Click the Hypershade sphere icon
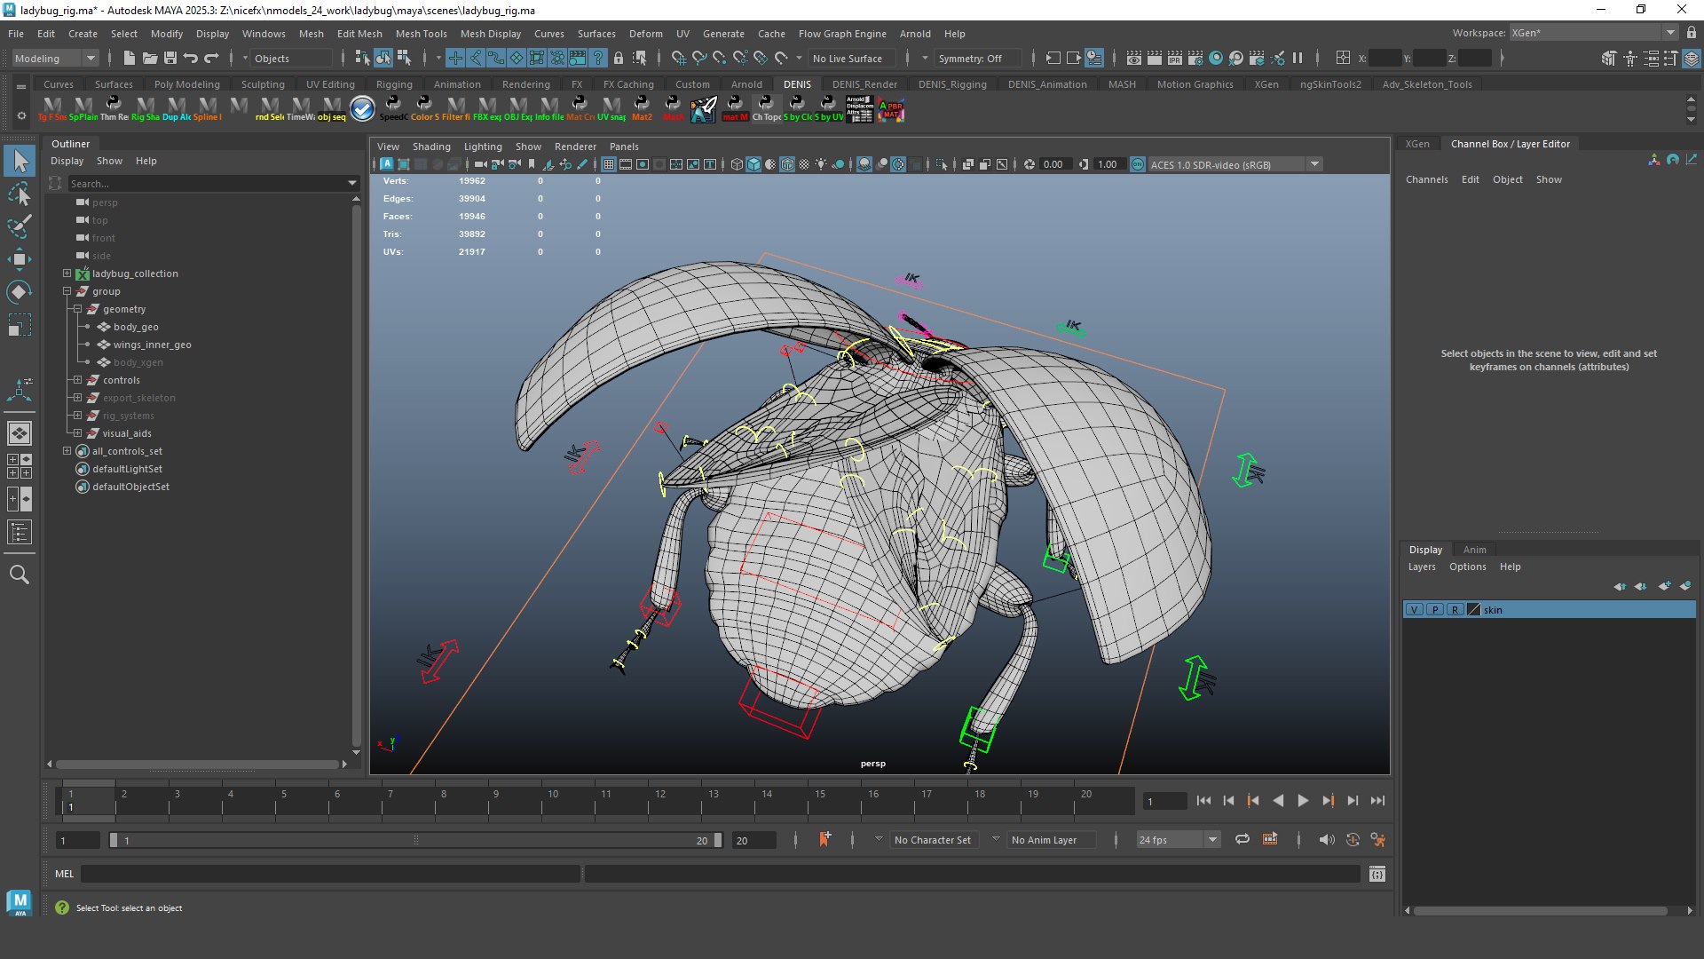 1216,59
